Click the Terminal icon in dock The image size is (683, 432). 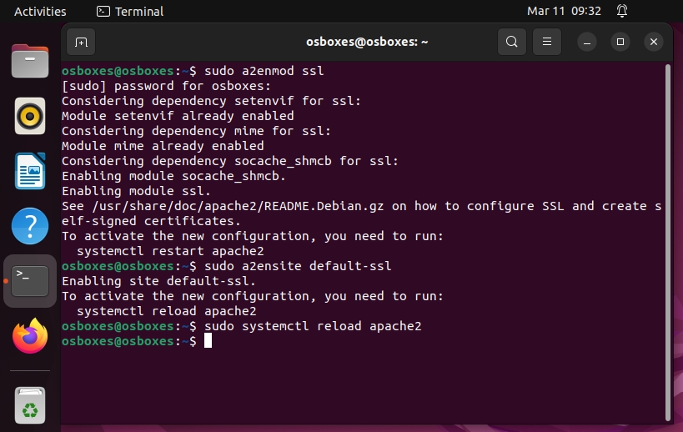(30, 281)
